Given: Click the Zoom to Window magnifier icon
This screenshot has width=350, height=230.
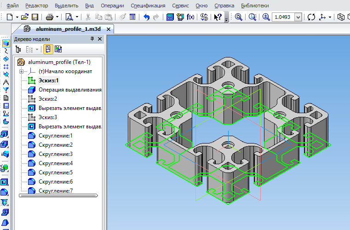Looking at the screenshot, I should click(238, 17).
